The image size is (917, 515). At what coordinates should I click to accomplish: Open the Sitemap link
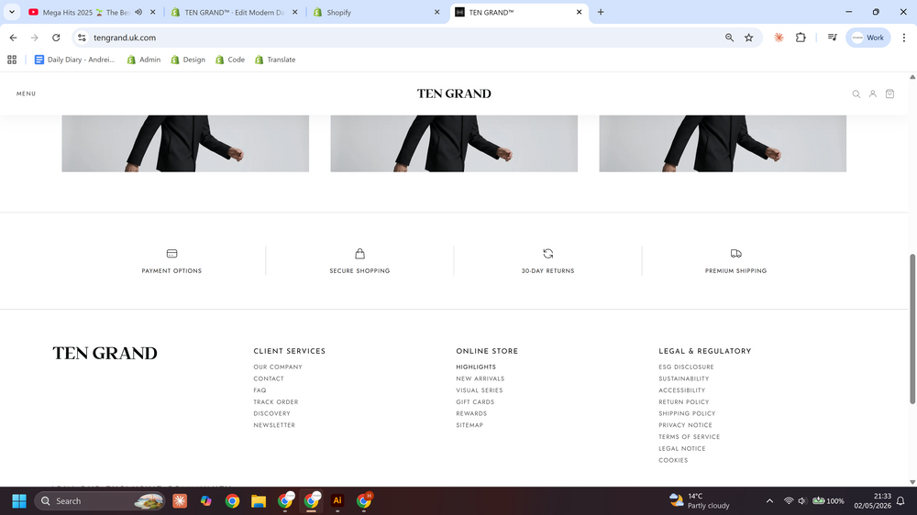point(470,425)
